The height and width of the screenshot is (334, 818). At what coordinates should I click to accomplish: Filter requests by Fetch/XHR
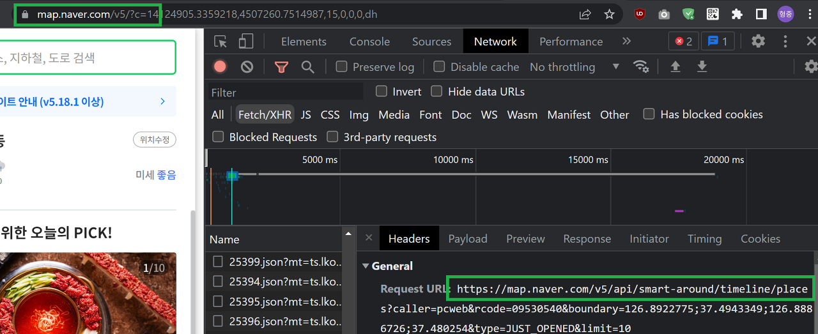tap(265, 115)
